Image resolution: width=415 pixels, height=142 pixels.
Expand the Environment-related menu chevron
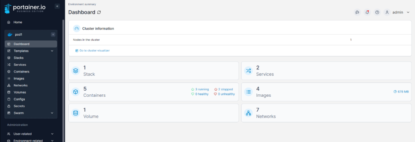click(52, 141)
